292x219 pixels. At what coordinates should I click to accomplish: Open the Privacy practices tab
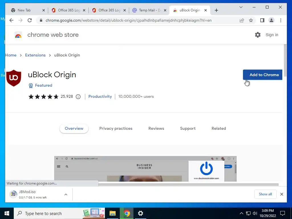tap(116, 129)
